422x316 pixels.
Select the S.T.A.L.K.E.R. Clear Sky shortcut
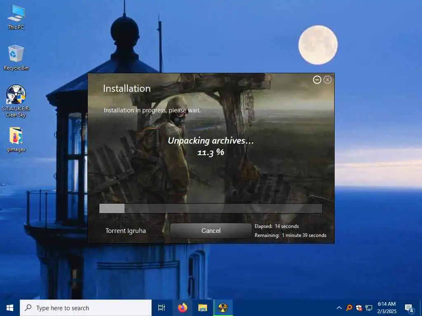pos(16,101)
